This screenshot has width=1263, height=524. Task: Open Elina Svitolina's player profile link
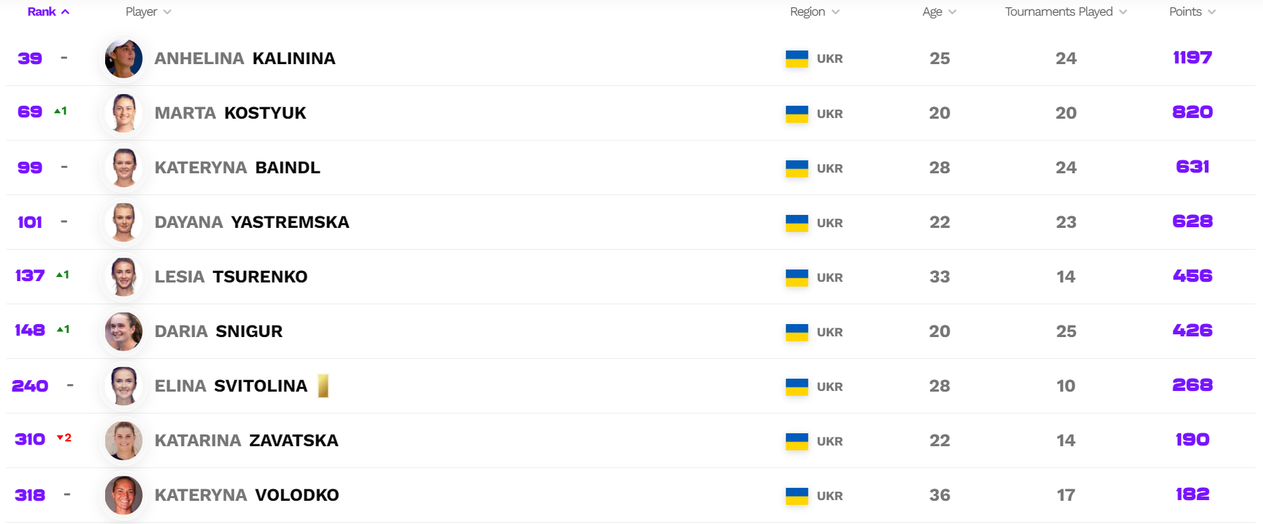point(231,386)
